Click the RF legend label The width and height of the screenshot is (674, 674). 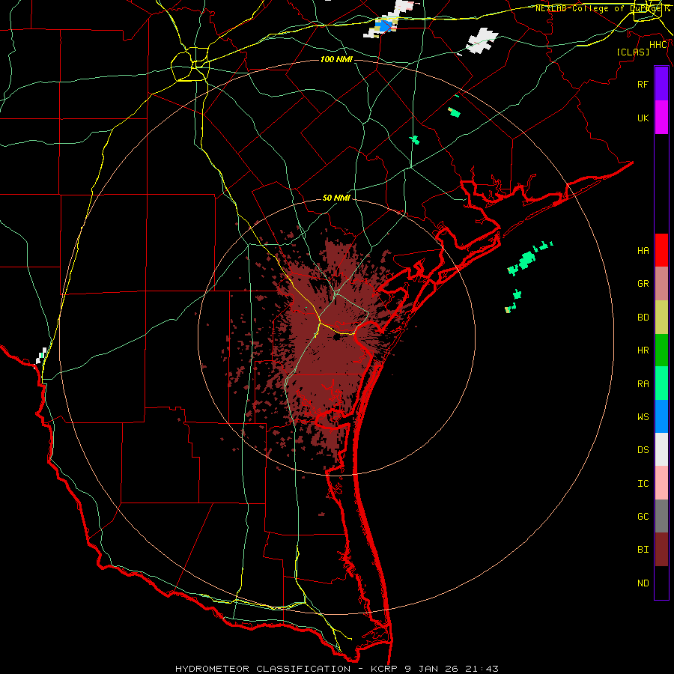pyautogui.click(x=643, y=84)
